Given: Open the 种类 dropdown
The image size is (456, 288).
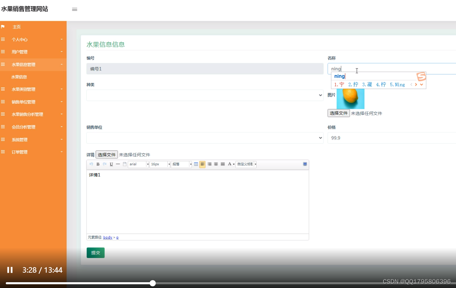Looking at the screenshot, I should 205,95.
